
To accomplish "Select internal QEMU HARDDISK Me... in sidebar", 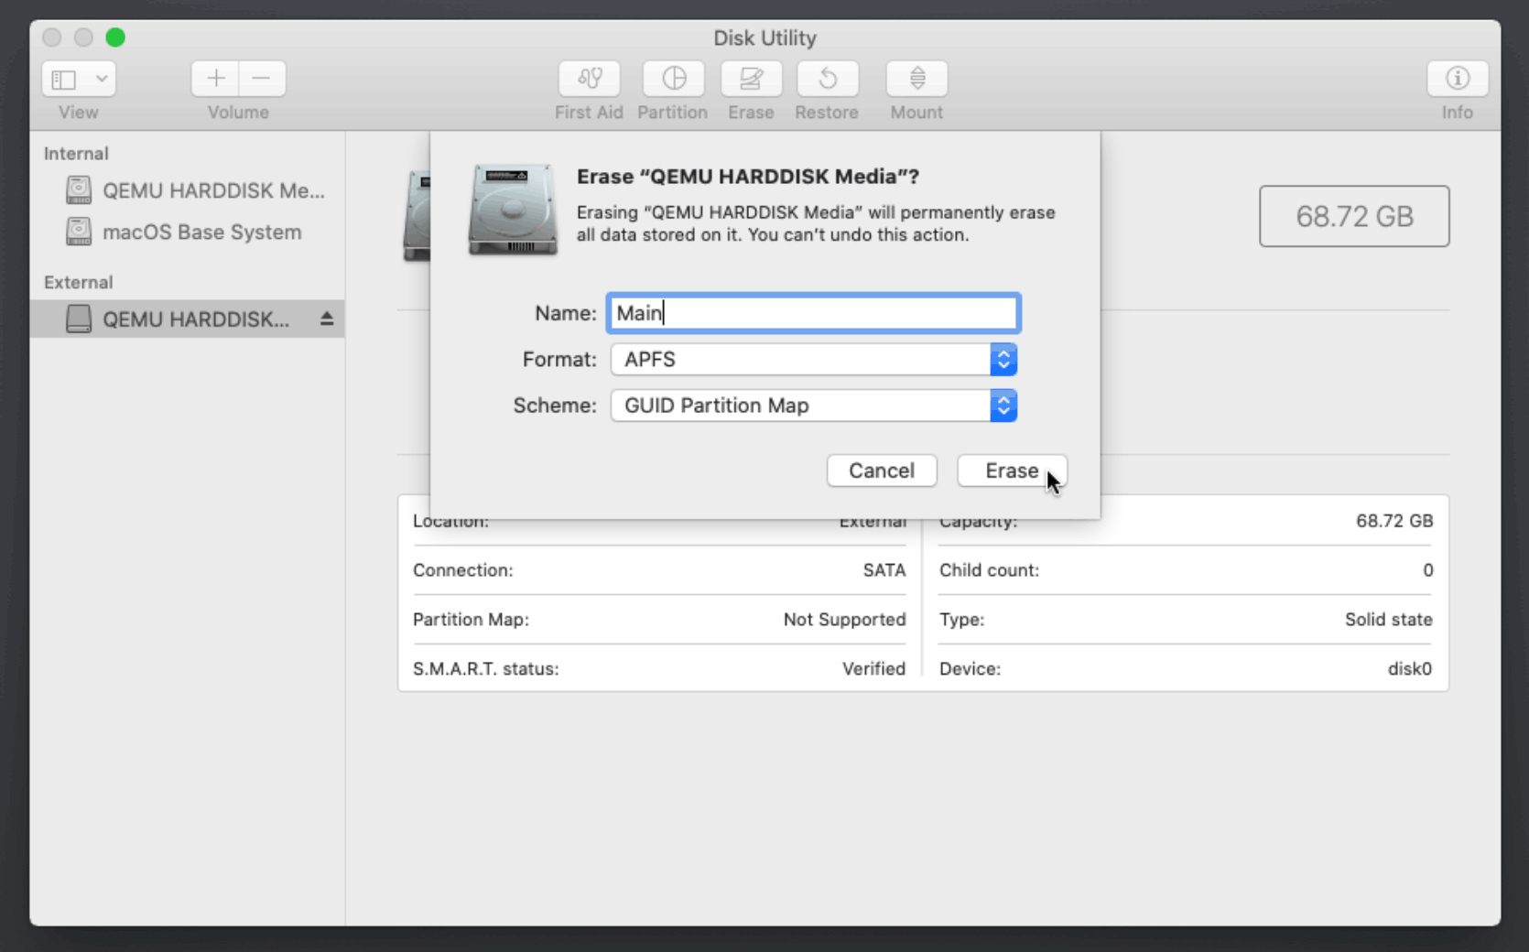I will click(x=188, y=190).
